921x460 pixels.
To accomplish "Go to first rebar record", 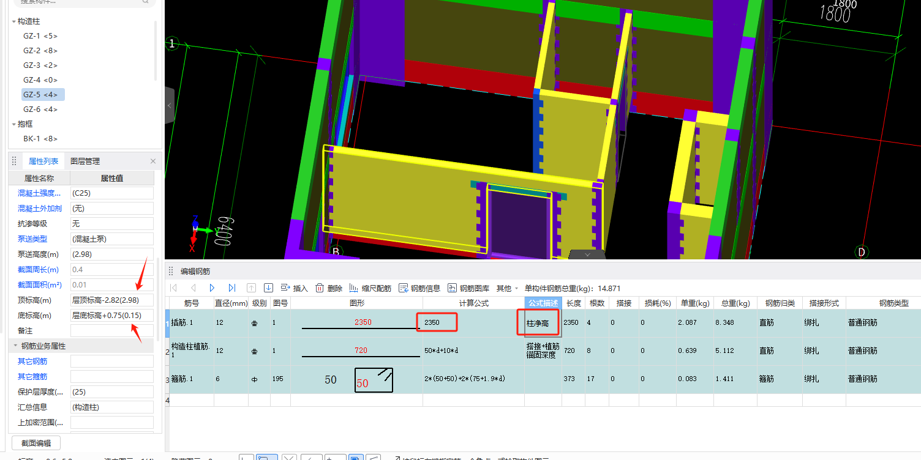I will (x=173, y=288).
